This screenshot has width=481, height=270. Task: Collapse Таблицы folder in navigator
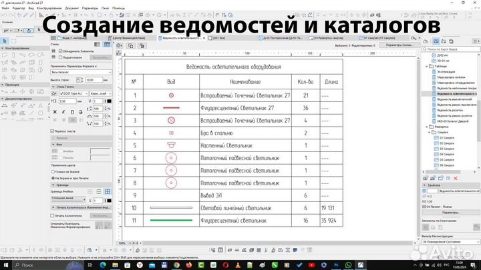click(427, 66)
